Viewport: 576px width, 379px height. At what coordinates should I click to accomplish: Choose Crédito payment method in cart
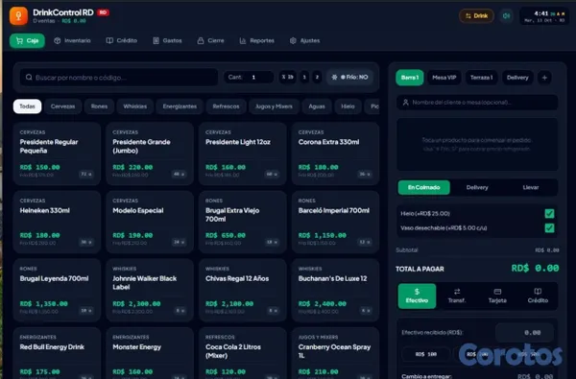[538, 296]
